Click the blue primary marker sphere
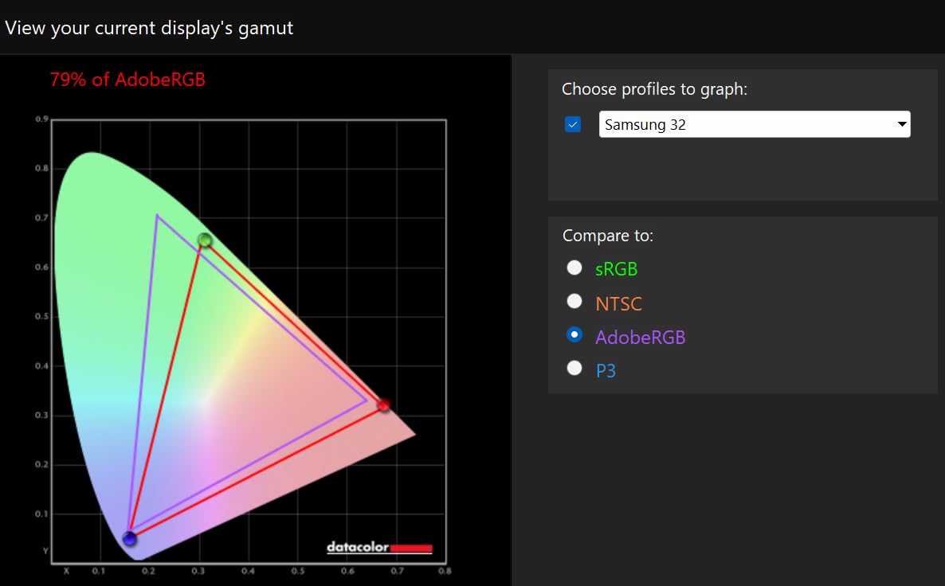 (130, 539)
